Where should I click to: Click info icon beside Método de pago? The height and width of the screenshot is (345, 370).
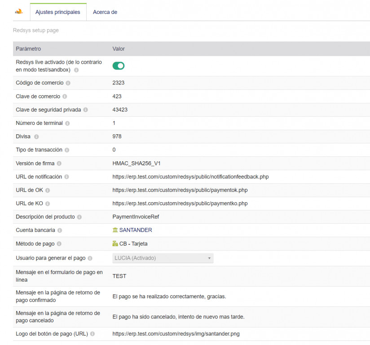coord(59,244)
